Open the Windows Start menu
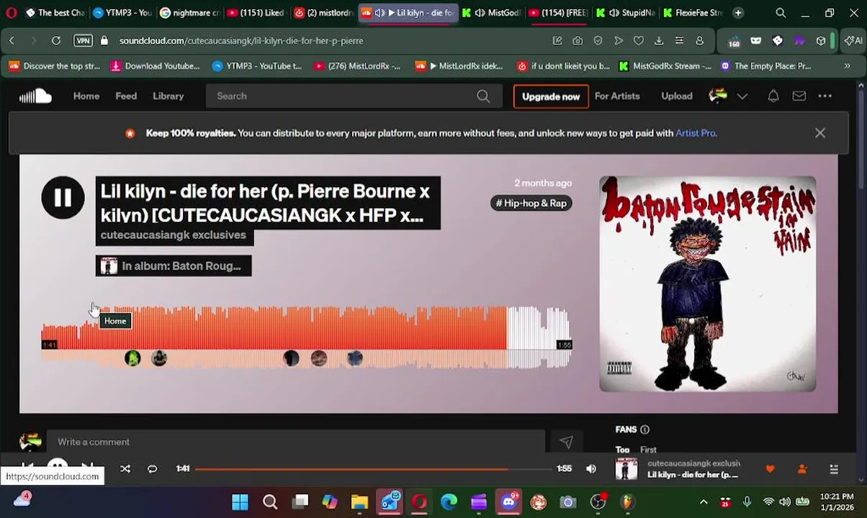The height and width of the screenshot is (518, 867). [x=240, y=501]
